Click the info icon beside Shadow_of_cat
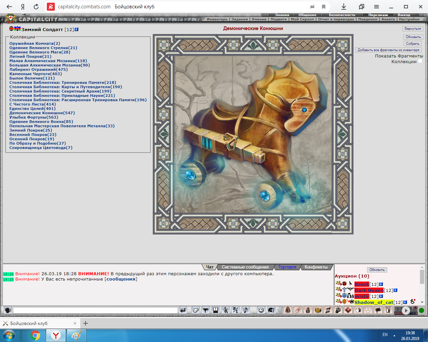Viewport: 428px width, 342px height. point(405,302)
